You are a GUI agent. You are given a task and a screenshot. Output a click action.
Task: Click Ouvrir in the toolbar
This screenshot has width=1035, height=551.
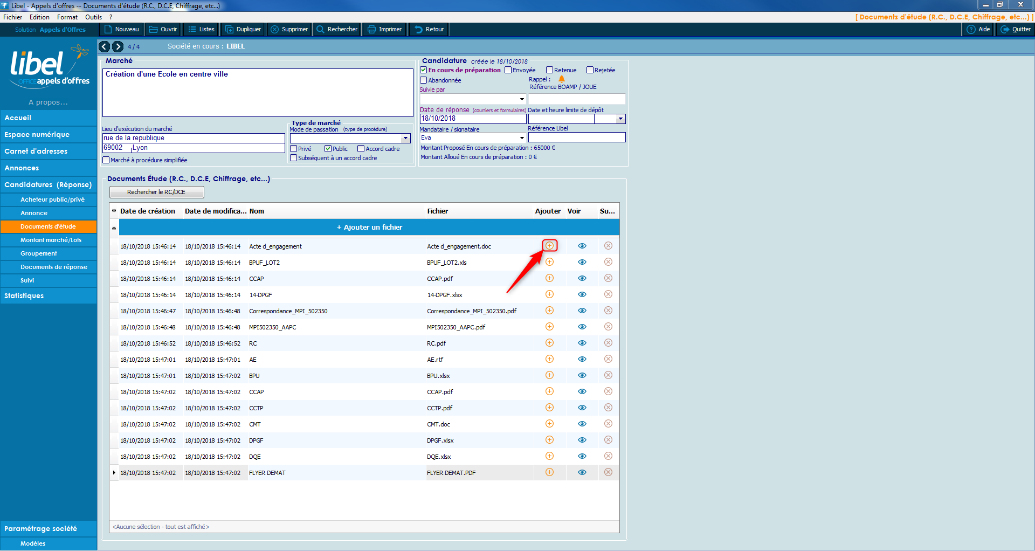163,29
